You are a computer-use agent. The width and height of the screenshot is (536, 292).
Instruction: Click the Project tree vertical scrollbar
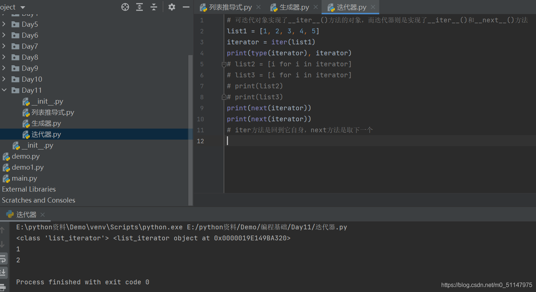(190, 130)
